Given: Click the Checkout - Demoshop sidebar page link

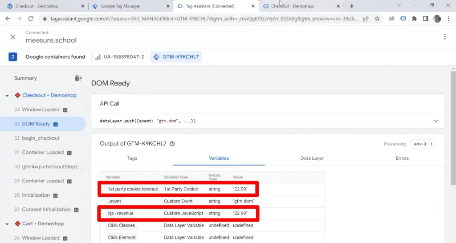Looking at the screenshot, I should coord(49,95).
